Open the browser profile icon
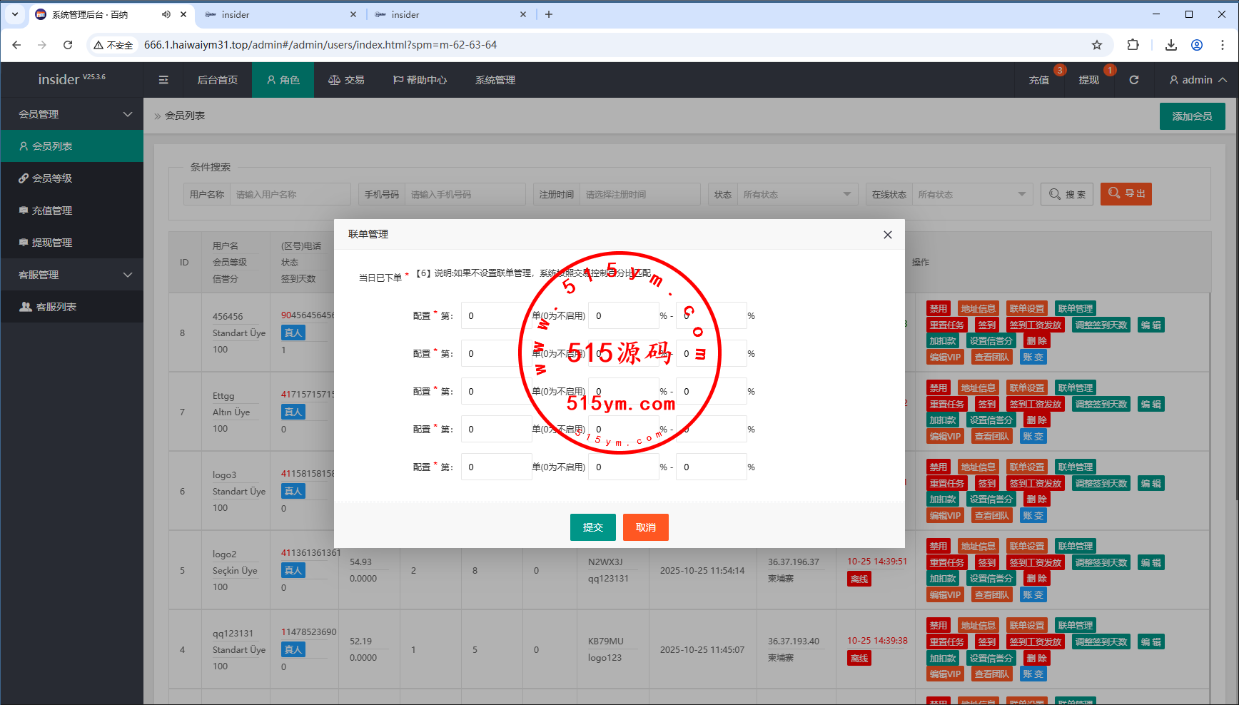This screenshot has width=1239, height=705. (1197, 45)
